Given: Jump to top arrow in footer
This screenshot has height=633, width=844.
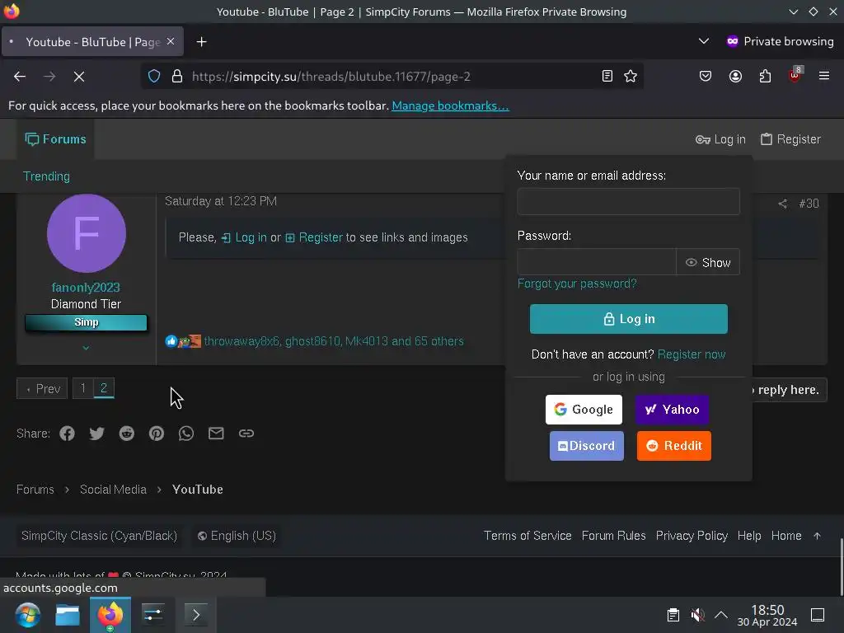Looking at the screenshot, I should click(x=817, y=536).
